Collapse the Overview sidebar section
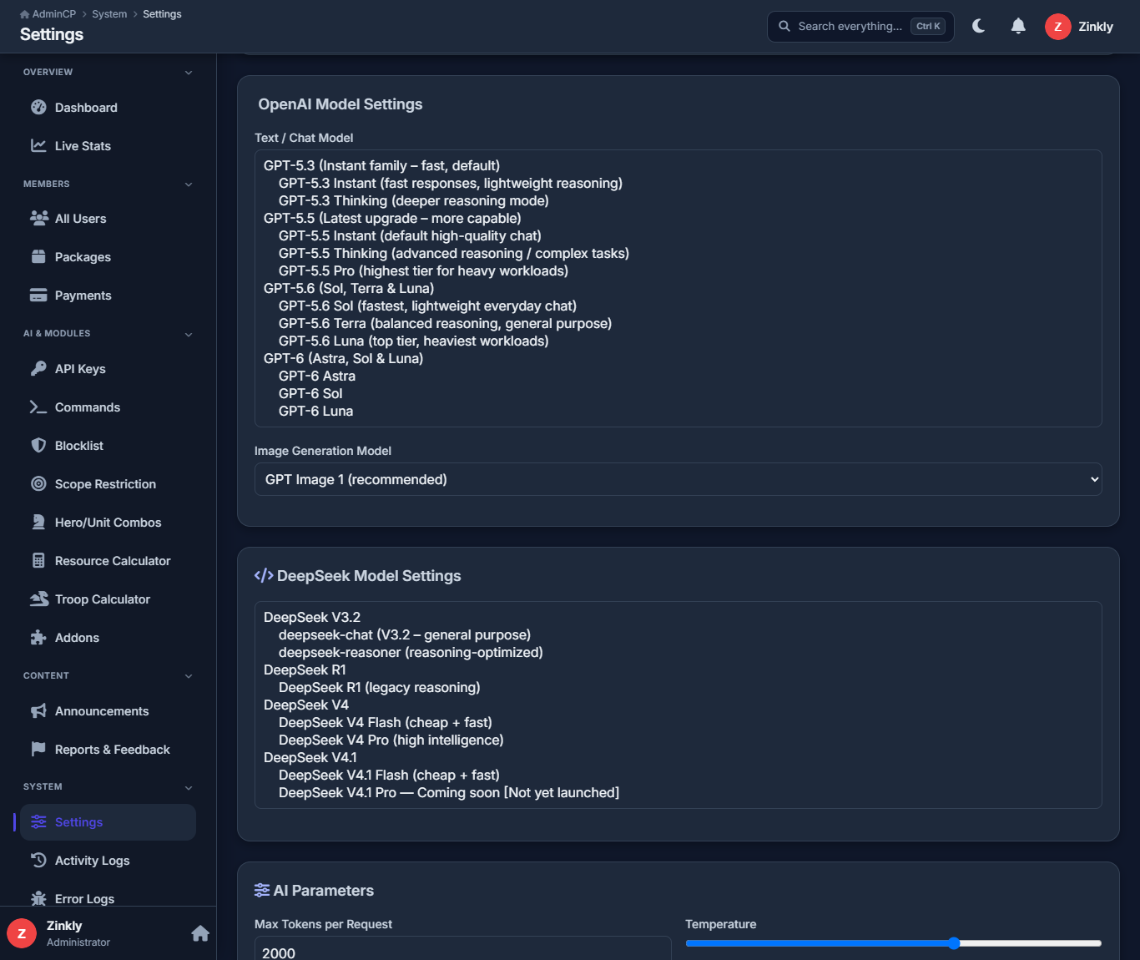 click(189, 73)
